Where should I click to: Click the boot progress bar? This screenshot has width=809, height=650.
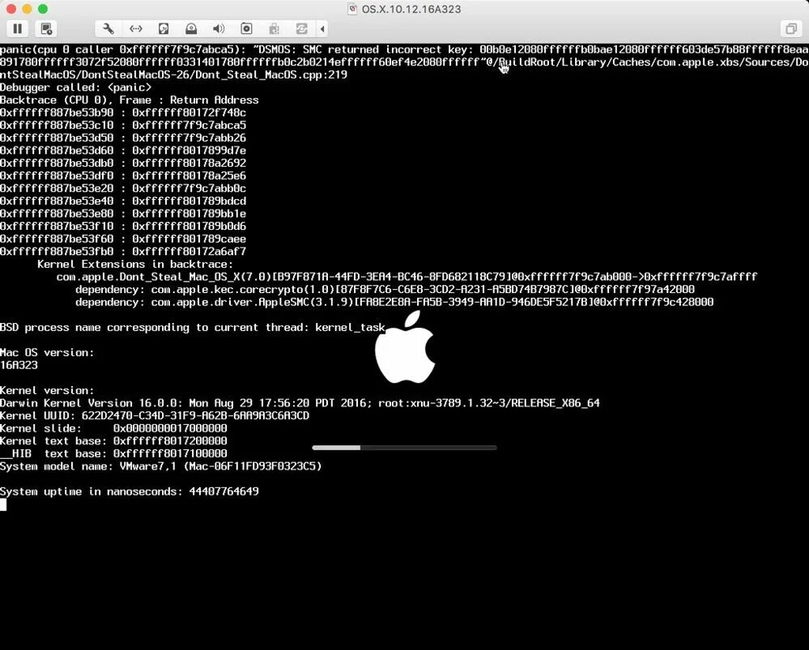404,448
